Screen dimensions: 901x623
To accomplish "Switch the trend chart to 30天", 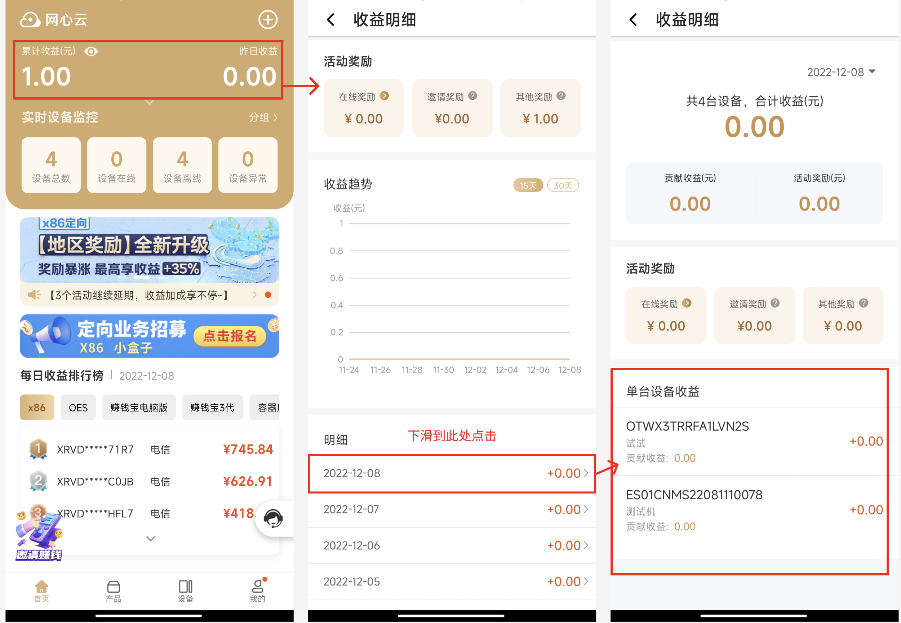I will pyautogui.click(x=563, y=185).
